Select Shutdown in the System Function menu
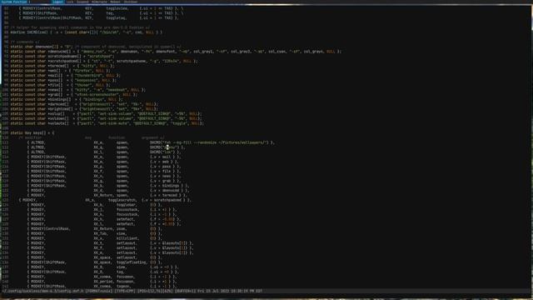 pyautogui.click(x=131, y=2)
